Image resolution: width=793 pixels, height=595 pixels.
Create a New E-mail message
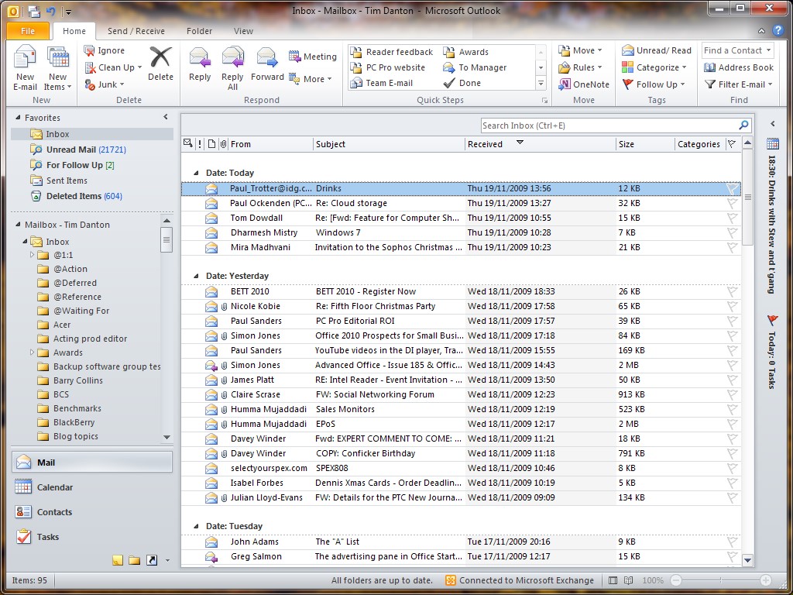pos(26,68)
